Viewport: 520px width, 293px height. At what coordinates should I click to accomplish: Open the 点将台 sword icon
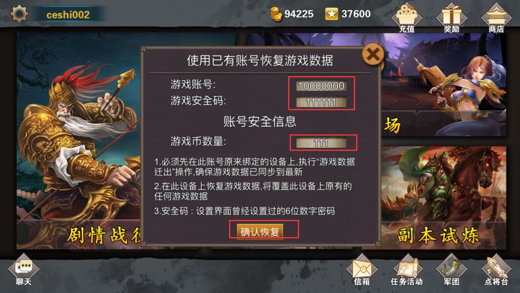tap(496, 270)
